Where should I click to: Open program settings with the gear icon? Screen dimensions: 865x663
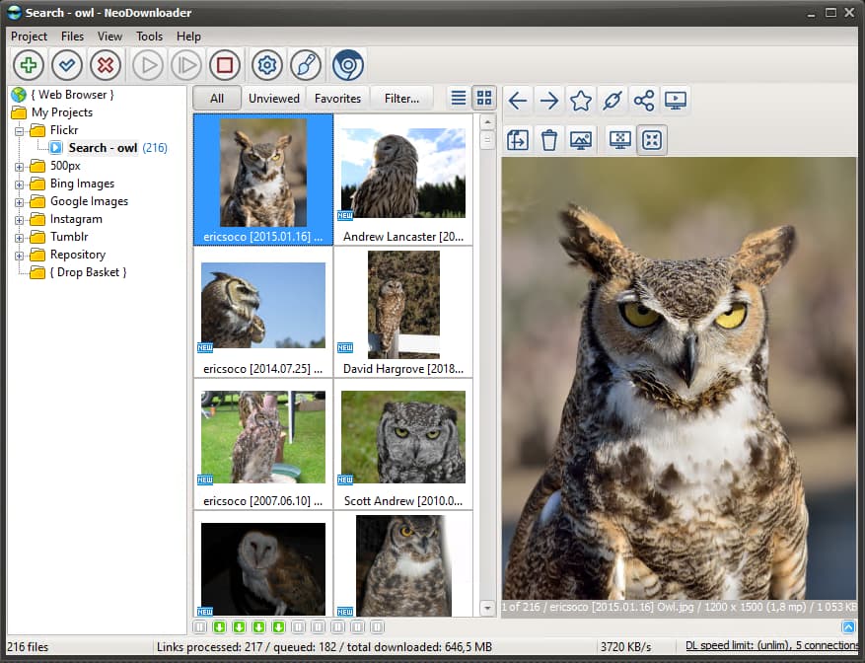click(264, 64)
